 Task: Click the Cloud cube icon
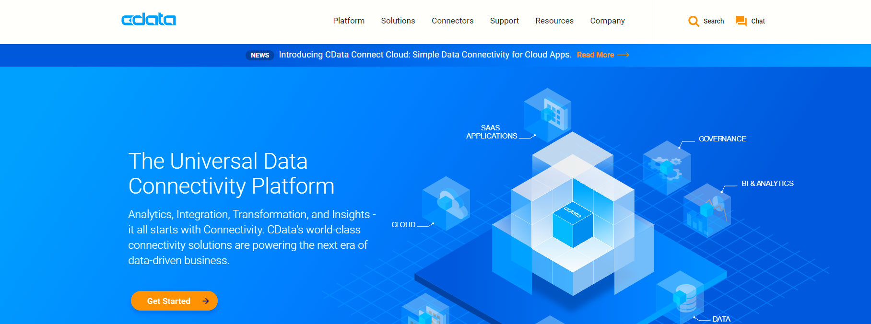pyautogui.click(x=446, y=203)
